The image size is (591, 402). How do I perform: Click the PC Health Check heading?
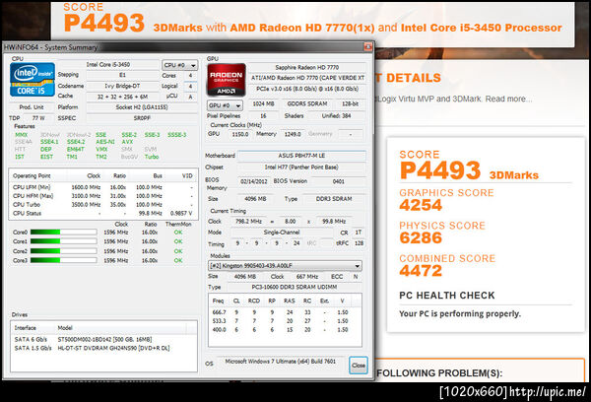[446, 296]
